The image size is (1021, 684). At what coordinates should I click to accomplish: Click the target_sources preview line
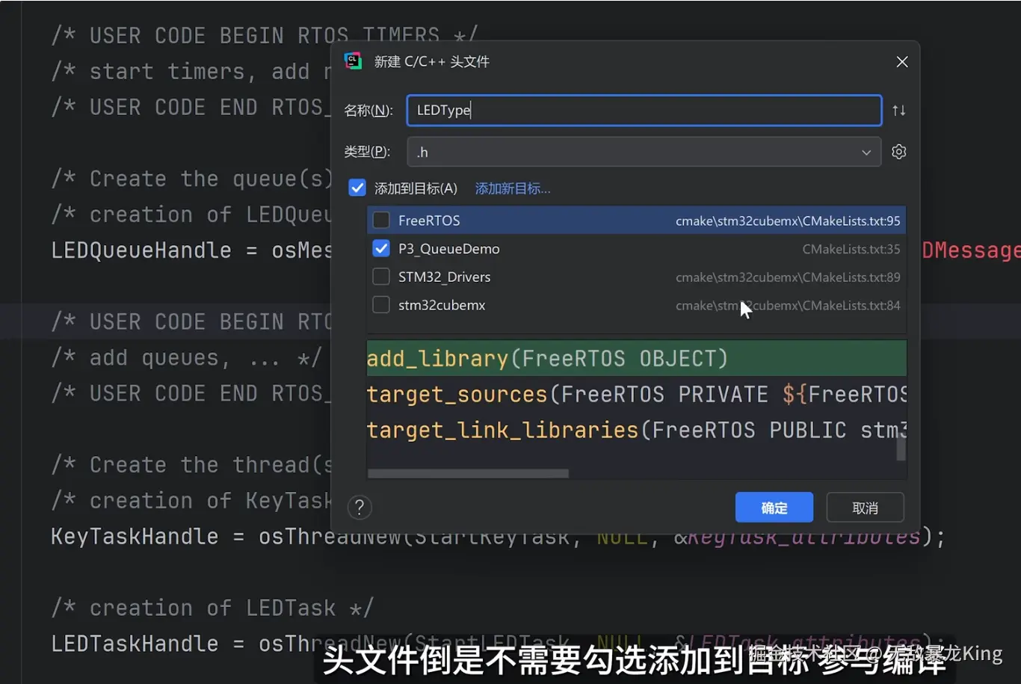pos(636,395)
